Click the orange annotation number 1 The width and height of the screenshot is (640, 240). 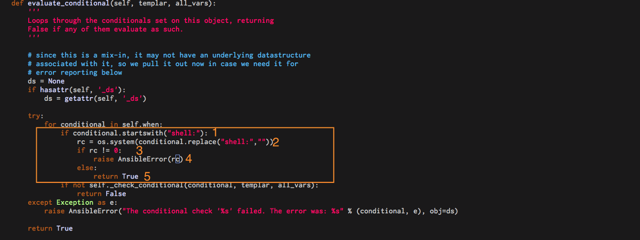tap(215, 132)
